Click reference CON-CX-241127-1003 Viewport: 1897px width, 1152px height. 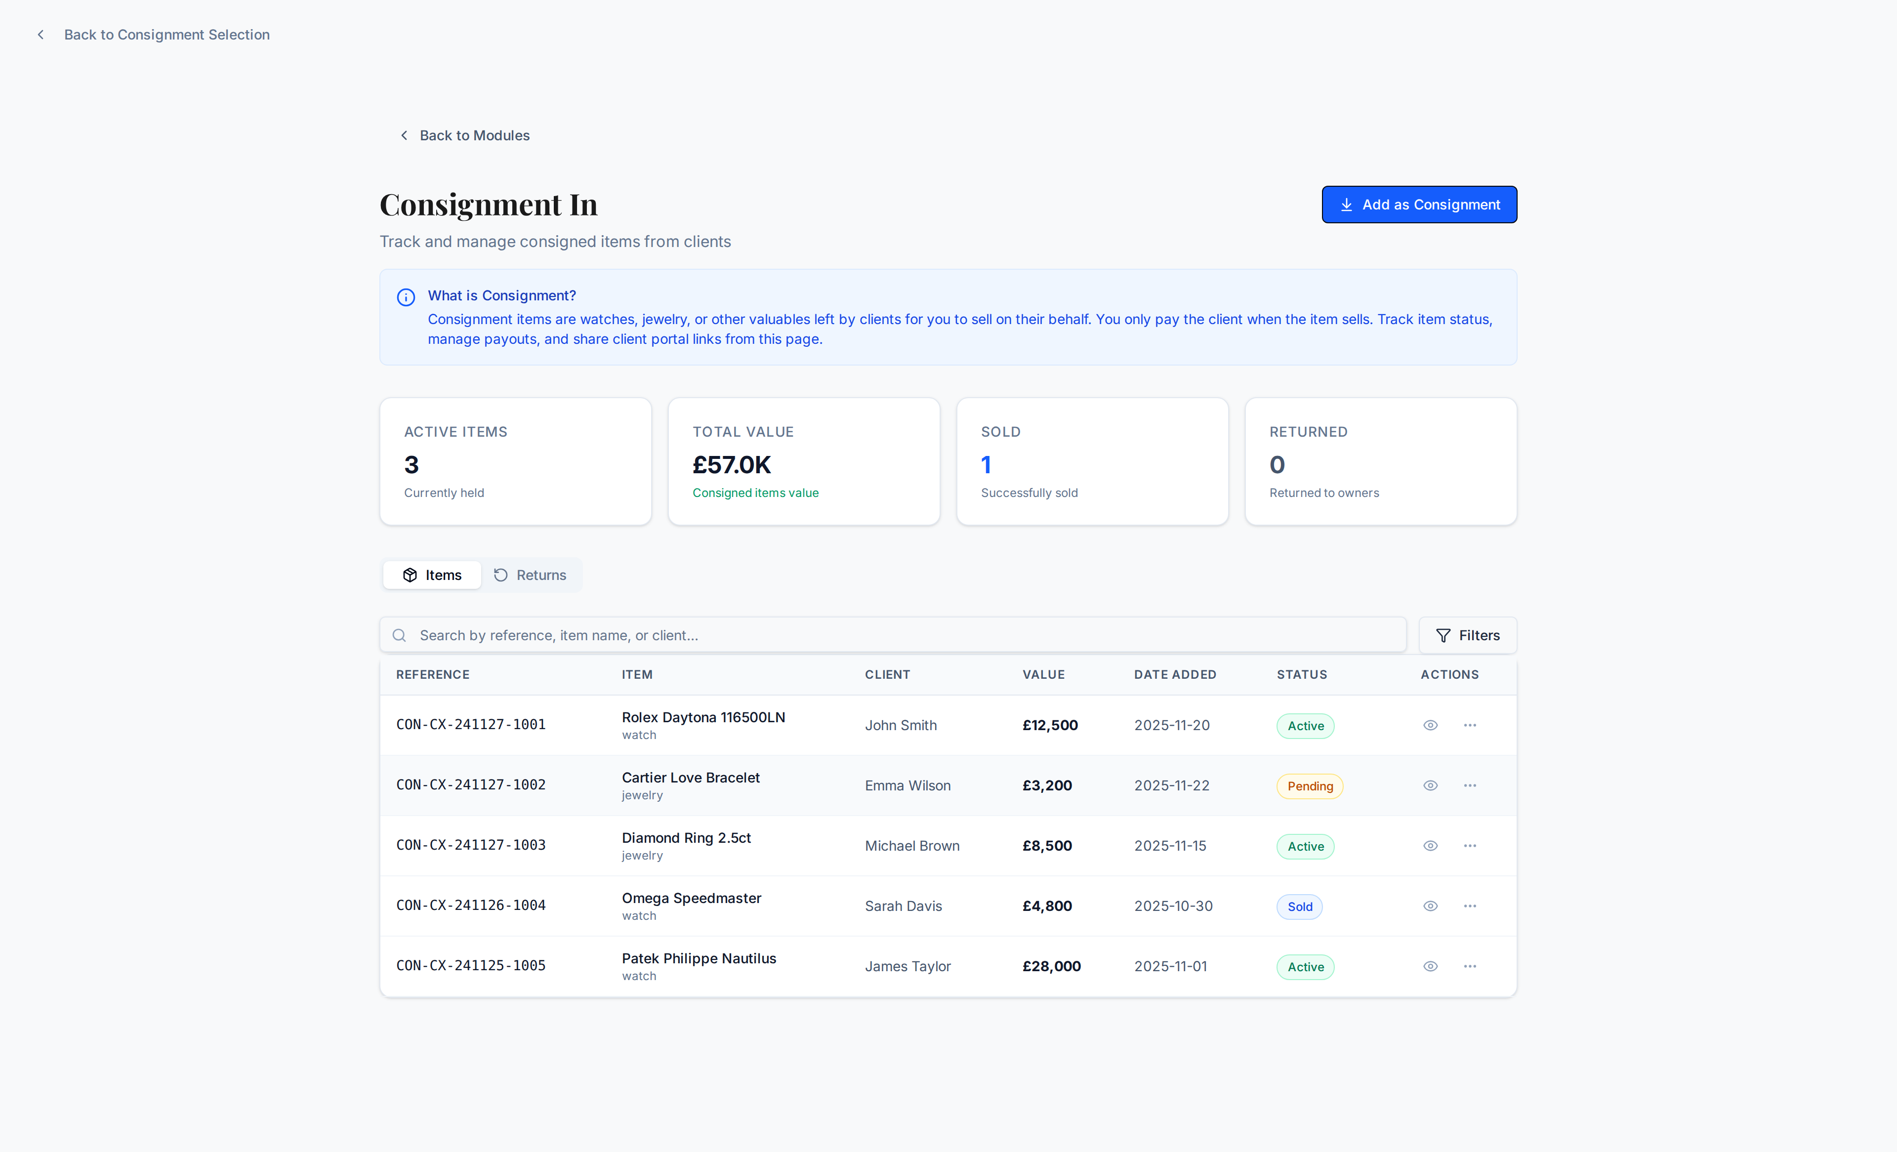[x=471, y=845]
